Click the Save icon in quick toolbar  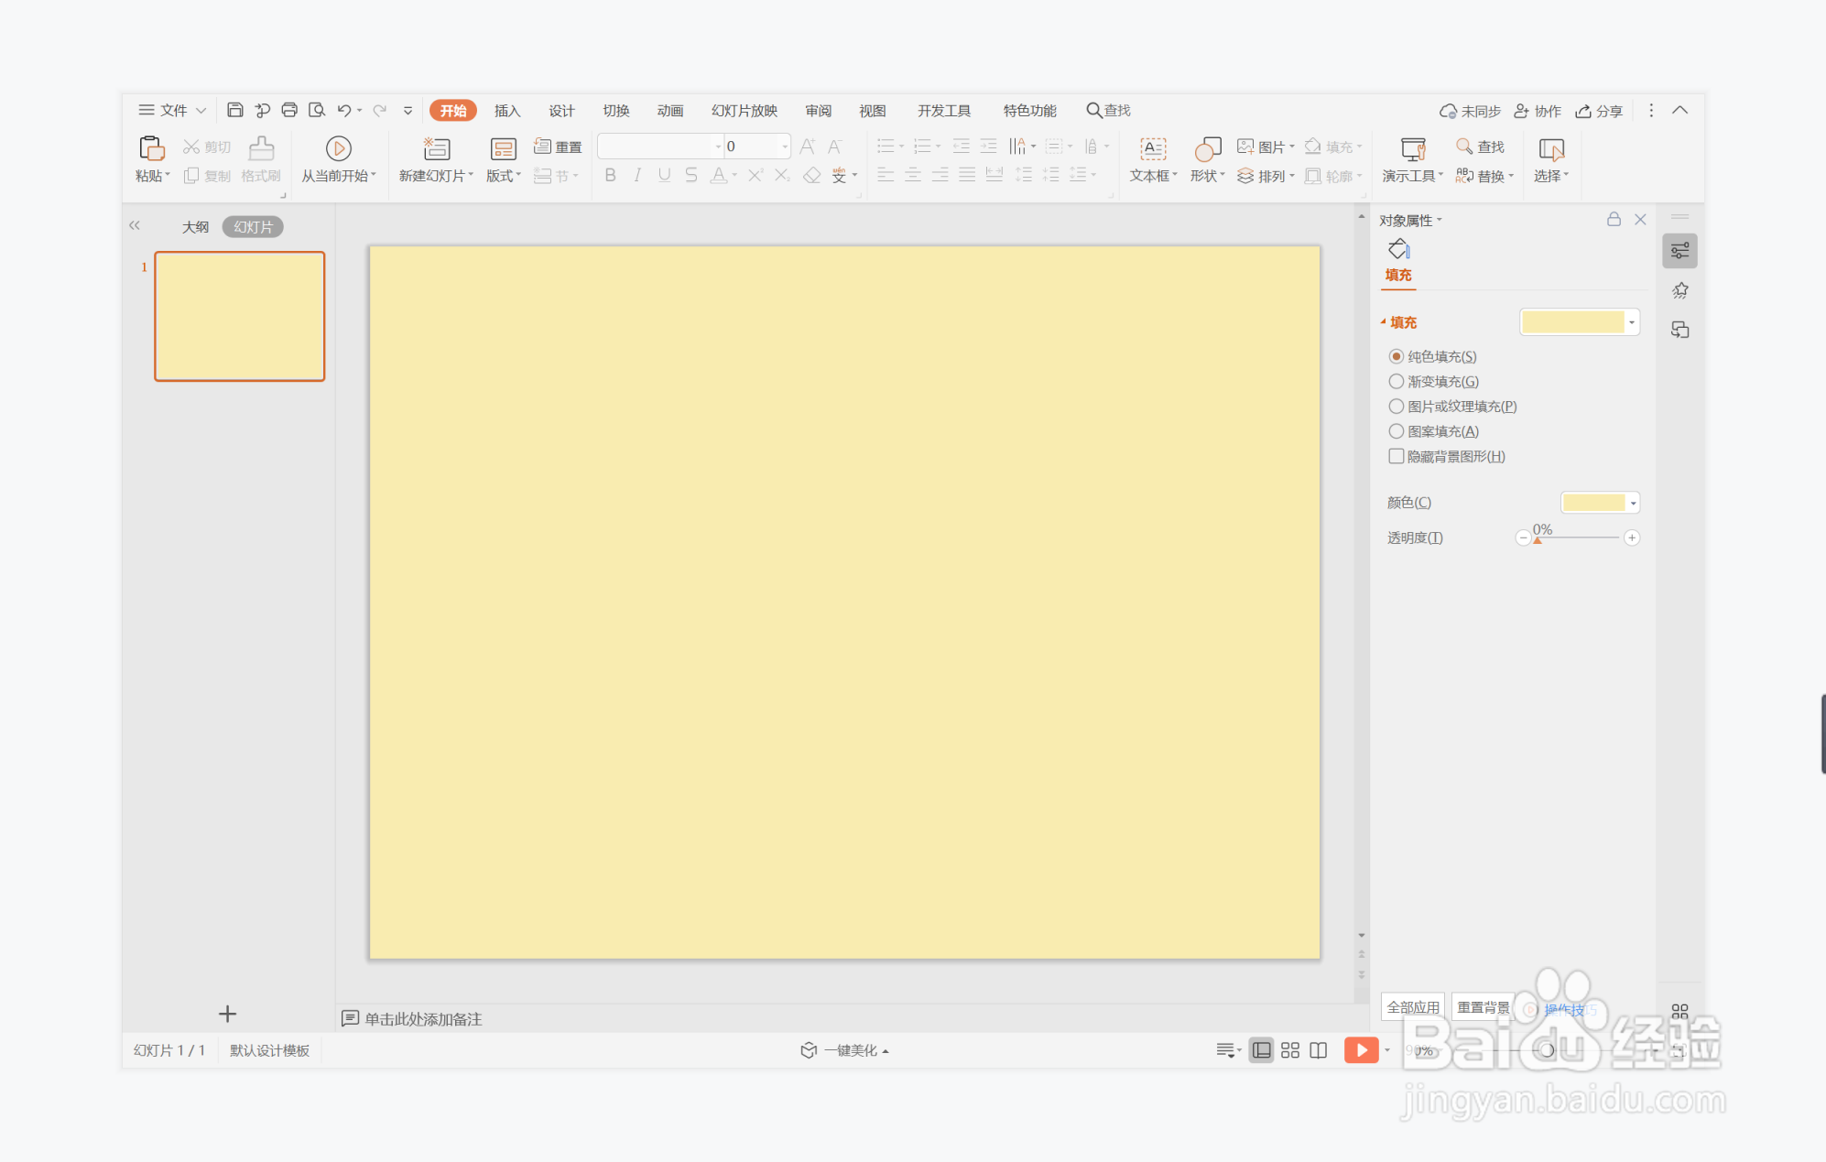[235, 111]
